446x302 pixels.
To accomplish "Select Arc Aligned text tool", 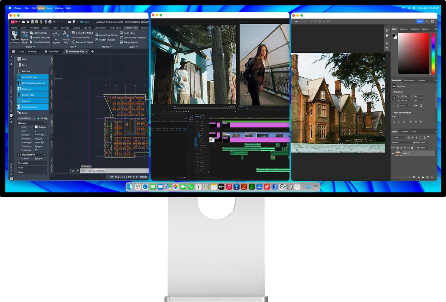I will [x=56, y=38].
